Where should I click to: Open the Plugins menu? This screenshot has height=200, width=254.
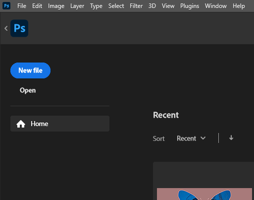[190, 6]
